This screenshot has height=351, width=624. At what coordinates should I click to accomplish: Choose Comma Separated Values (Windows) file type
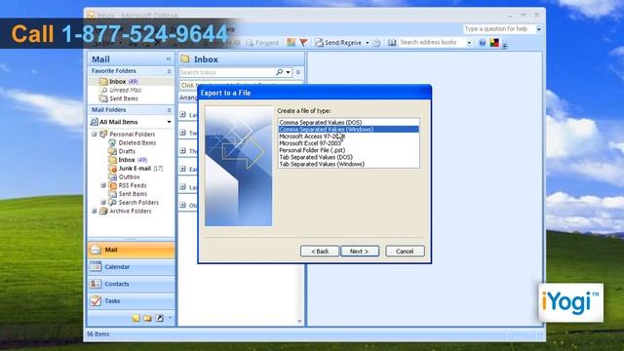click(349, 130)
